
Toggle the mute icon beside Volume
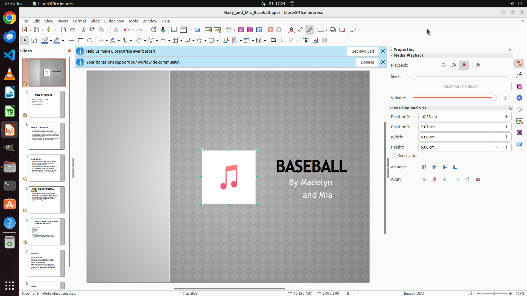tap(505, 98)
